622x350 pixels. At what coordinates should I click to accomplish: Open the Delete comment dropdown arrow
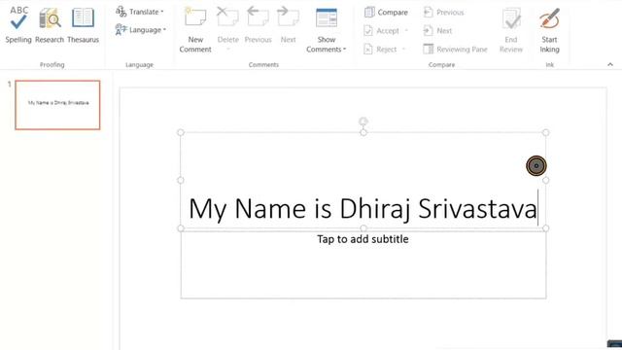tap(228, 50)
